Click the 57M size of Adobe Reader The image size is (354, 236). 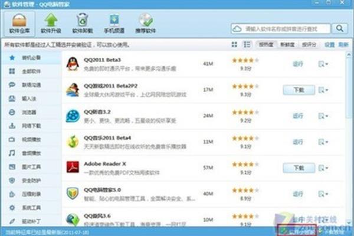(208, 168)
